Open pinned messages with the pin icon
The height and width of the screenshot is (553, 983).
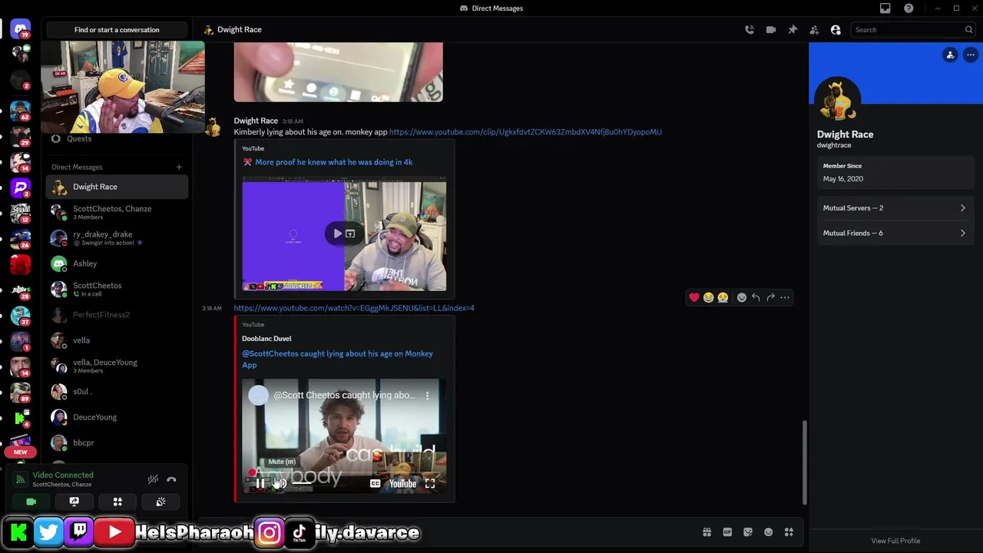pos(793,30)
